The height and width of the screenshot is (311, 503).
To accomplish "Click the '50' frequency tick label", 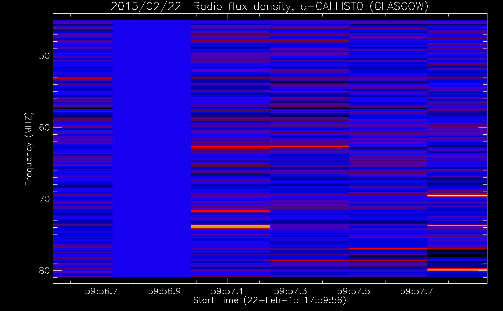I will click(44, 56).
